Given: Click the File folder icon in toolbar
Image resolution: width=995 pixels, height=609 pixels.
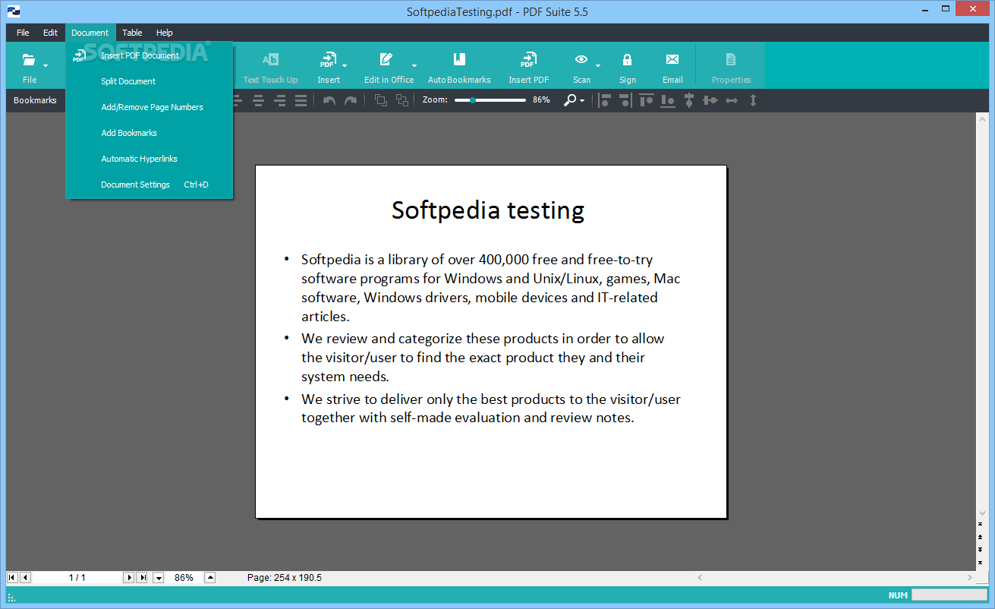Looking at the screenshot, I should click(29, 59).
